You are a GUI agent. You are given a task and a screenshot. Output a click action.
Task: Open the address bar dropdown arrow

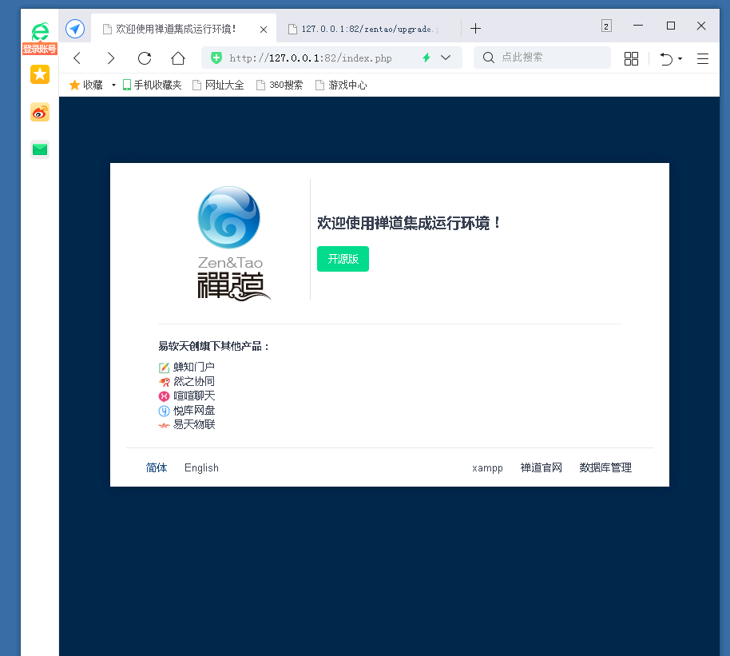coord(446,58)
